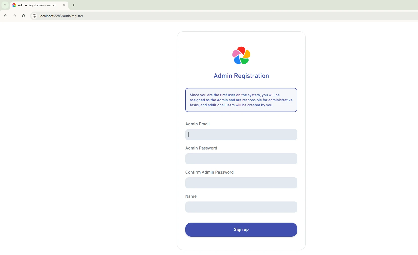Click the first-user info notice box
418x255 pixels.
click(x=241, y=100)
